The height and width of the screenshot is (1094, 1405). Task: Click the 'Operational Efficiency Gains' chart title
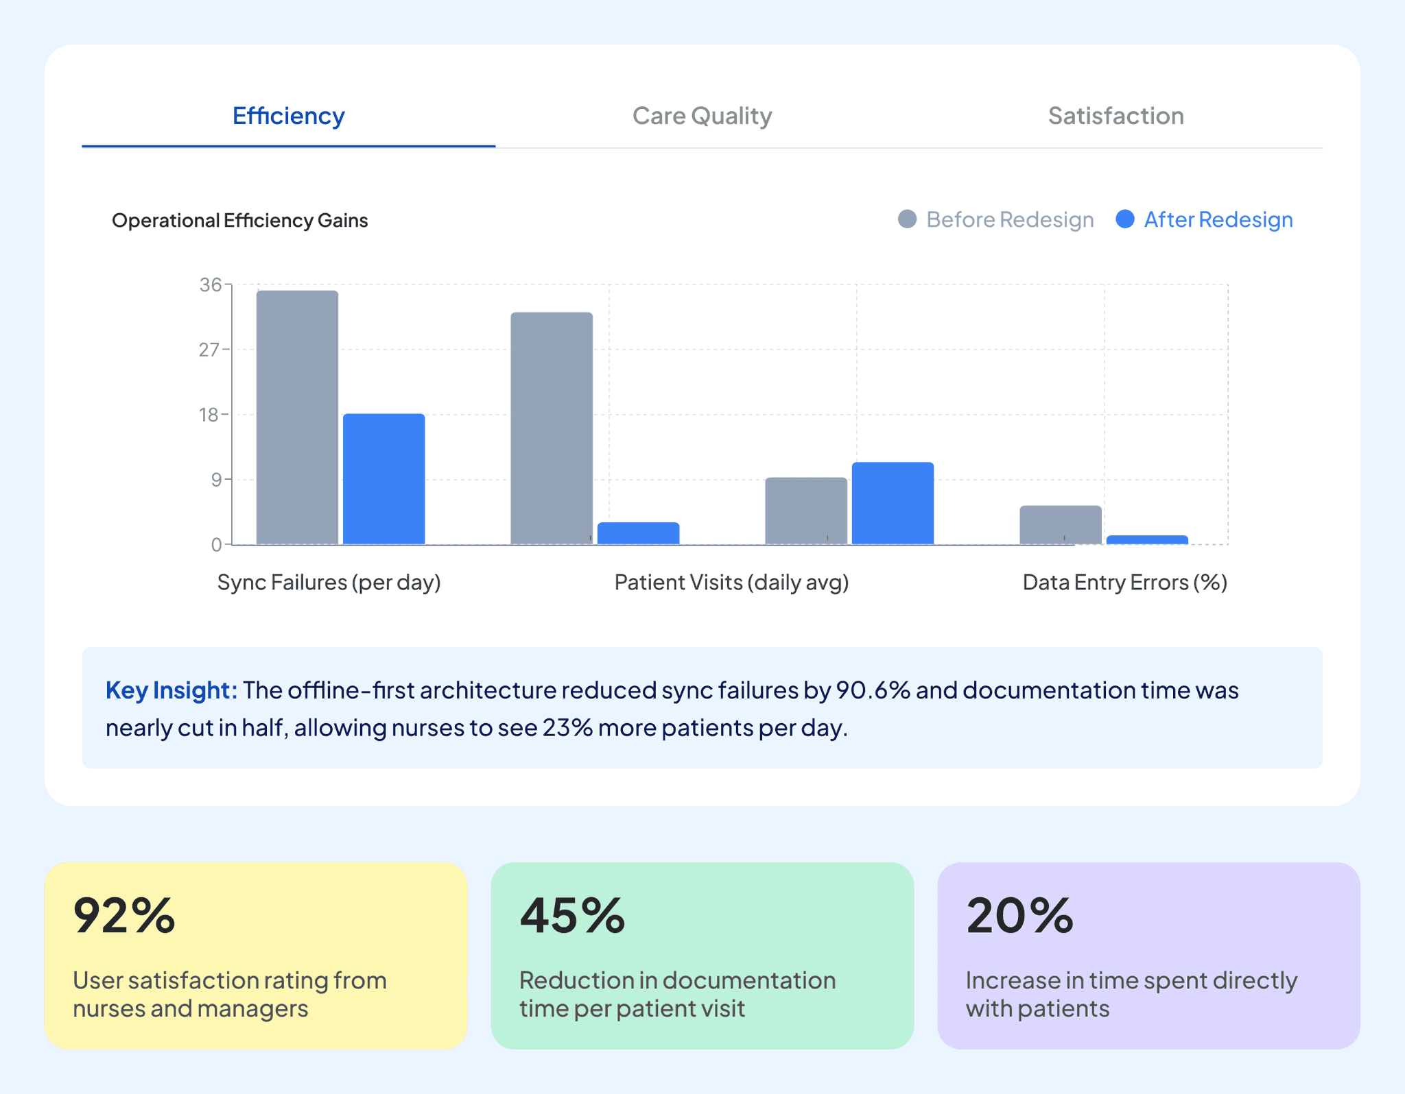239,221
